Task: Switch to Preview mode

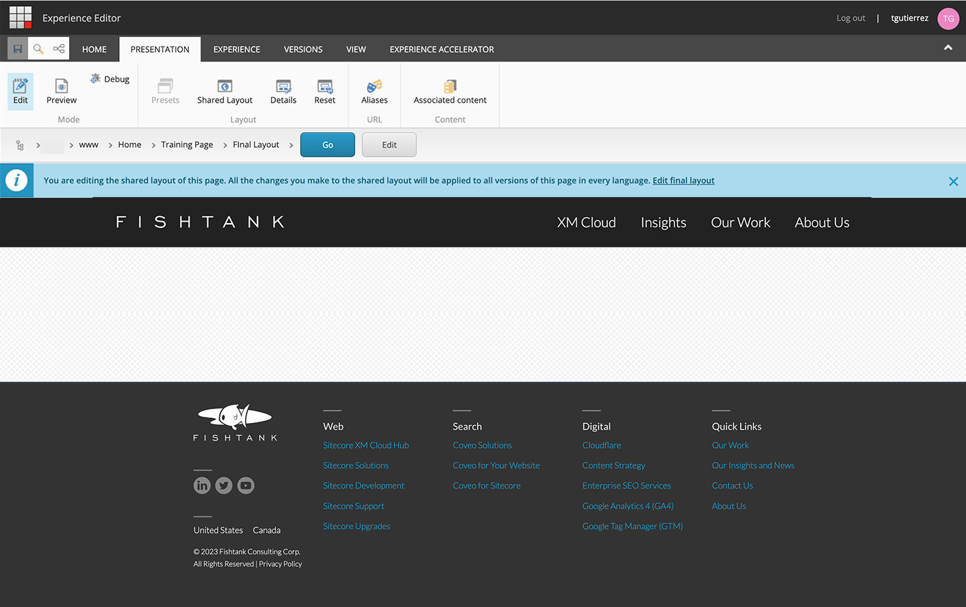Action: 62,91
